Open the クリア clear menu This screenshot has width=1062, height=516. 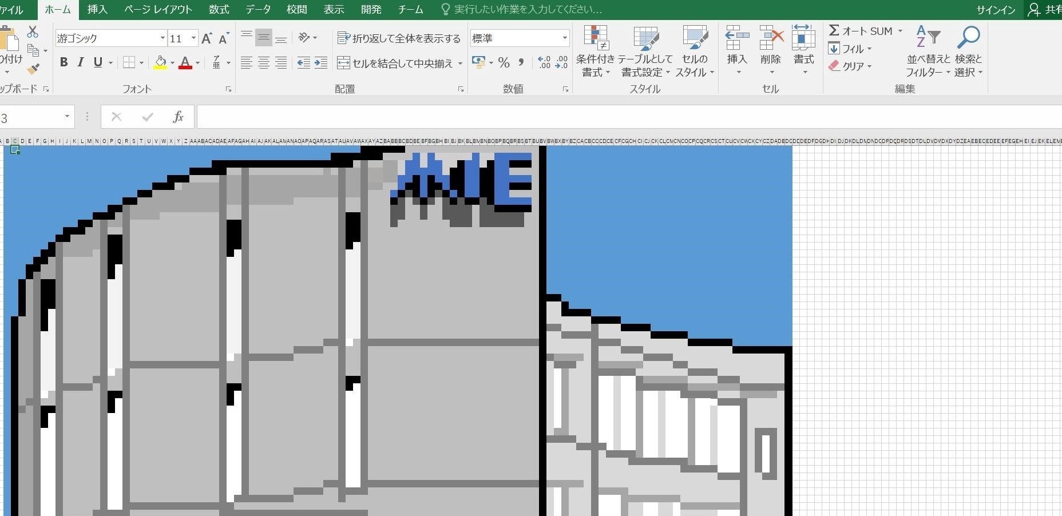pos(850,66)
